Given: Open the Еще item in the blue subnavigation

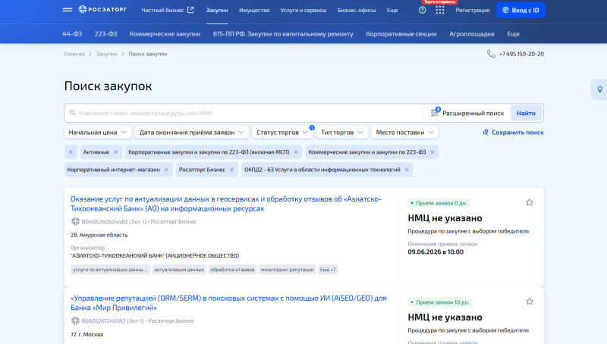Looking at the screenshot, I should pos(514,34).
